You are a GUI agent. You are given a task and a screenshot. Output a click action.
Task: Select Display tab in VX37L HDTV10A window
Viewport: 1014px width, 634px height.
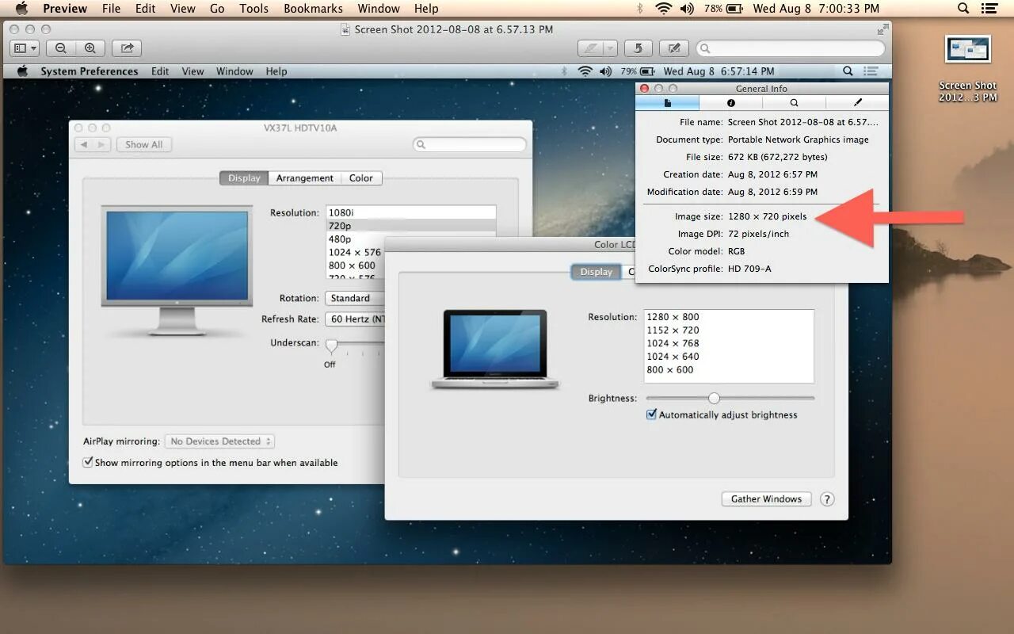[x=244, y=178]
